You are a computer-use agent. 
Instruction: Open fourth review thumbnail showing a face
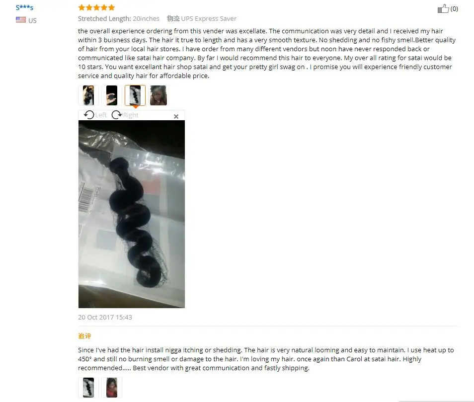[x=158, y=95]
